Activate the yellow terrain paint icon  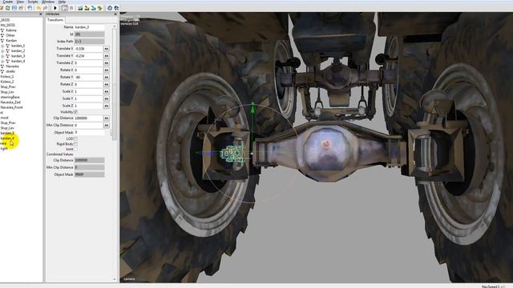pos(87,8)
